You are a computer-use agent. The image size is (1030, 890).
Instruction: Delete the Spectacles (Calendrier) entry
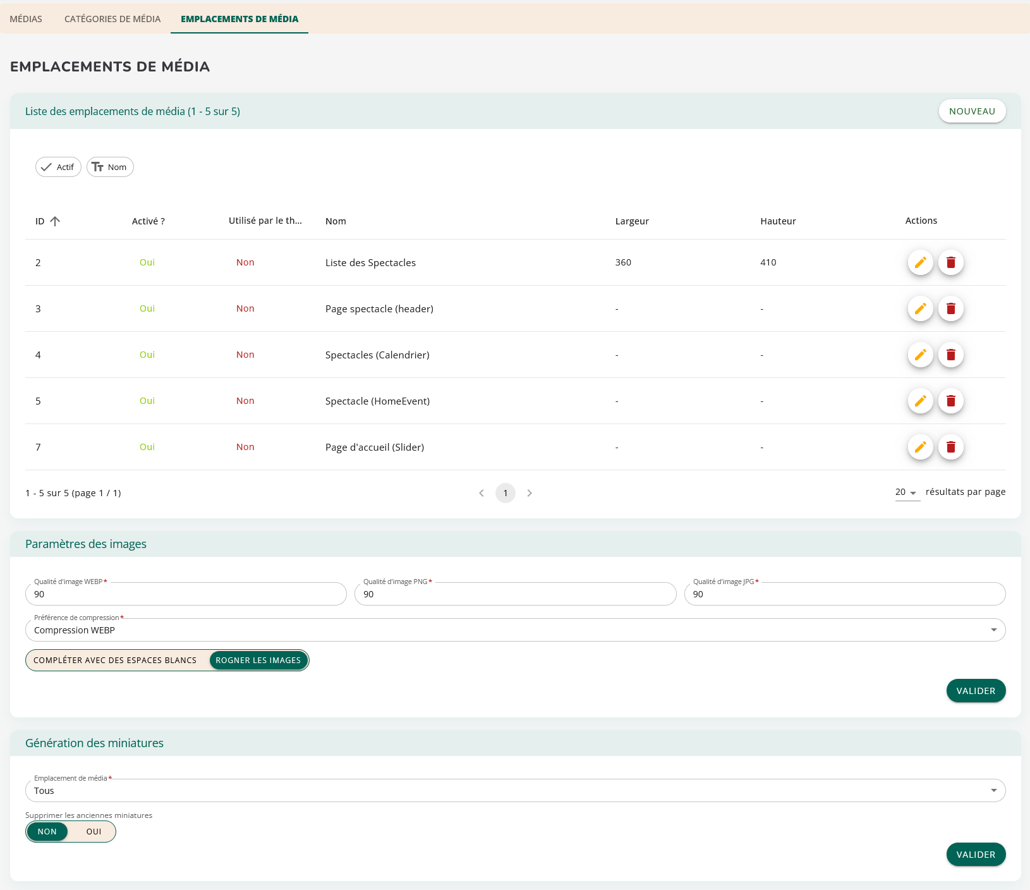[950, 355]
